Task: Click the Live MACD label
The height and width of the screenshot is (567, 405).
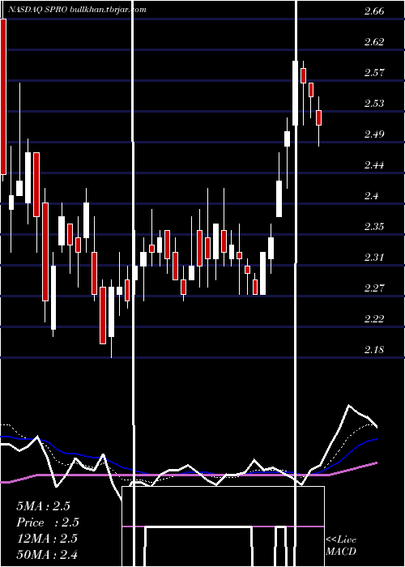Action: 341,545
